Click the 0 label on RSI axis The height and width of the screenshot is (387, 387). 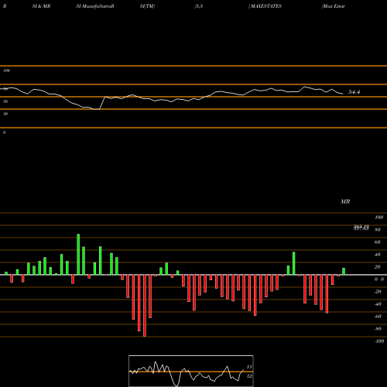[4, 132]
